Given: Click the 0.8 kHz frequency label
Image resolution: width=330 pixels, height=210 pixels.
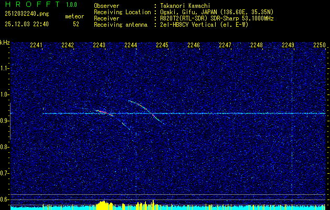Looking at the screenshot, I should pos(5,147).
